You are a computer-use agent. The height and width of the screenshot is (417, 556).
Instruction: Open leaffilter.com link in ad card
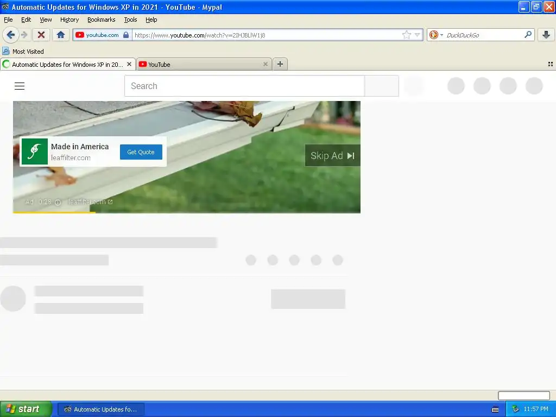[71, 158]
